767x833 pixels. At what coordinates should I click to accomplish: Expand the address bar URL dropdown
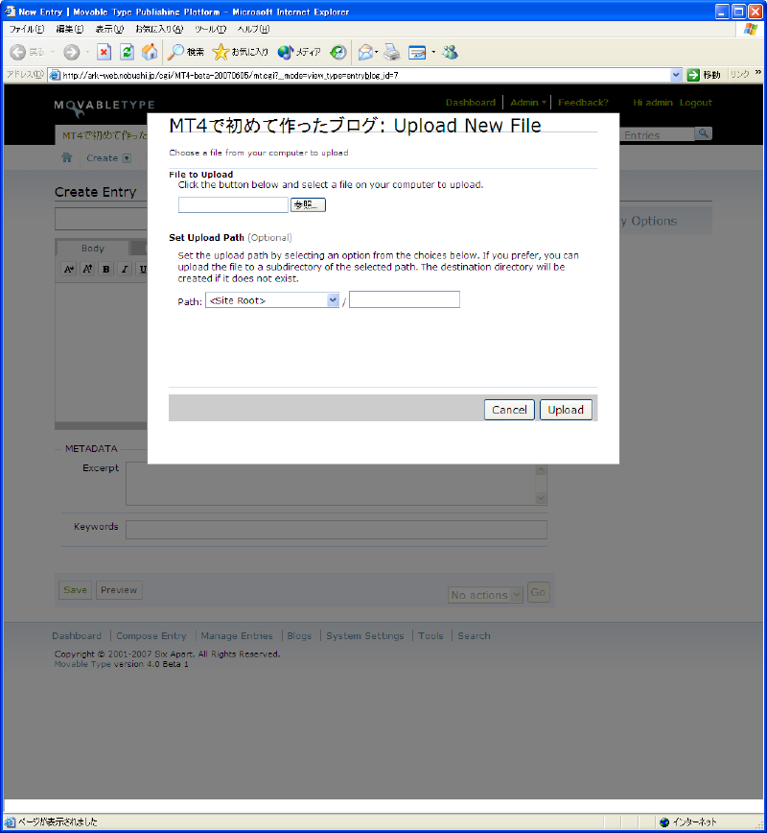click(x=676, y=75)
